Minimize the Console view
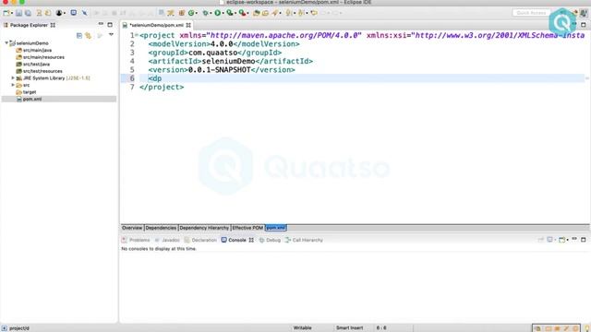Image resolution: width=591 pixels, height=332 pixels. pyautogui.click(x=574, y=239)
